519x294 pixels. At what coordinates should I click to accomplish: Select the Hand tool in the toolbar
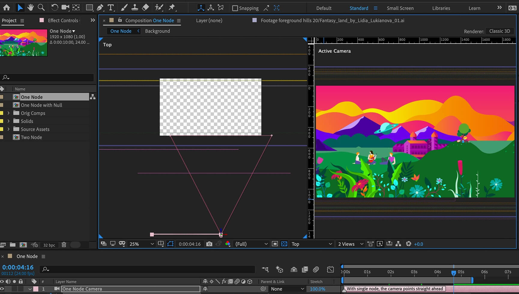click(30, 8)
